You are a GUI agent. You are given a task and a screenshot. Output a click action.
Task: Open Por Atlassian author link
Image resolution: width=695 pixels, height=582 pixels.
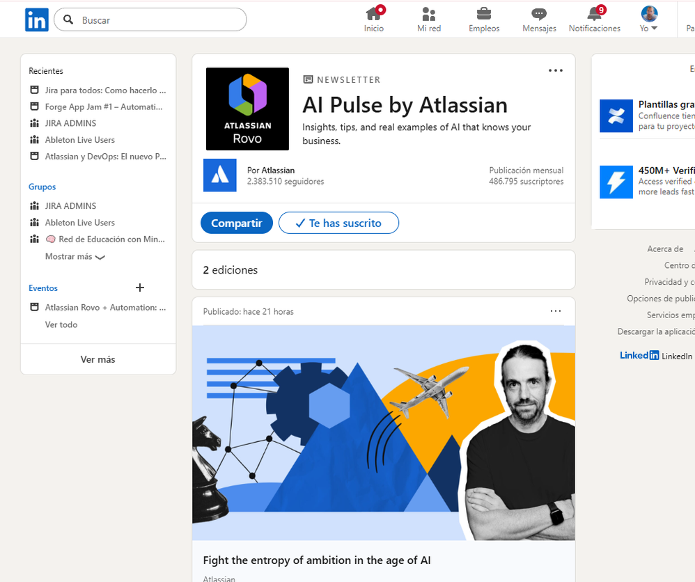click(x=271, y=170)
